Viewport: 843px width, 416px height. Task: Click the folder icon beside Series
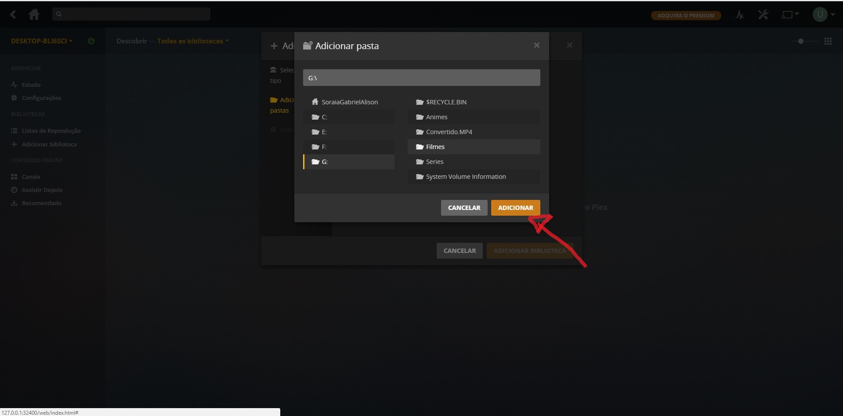click(x=420, y=162)
